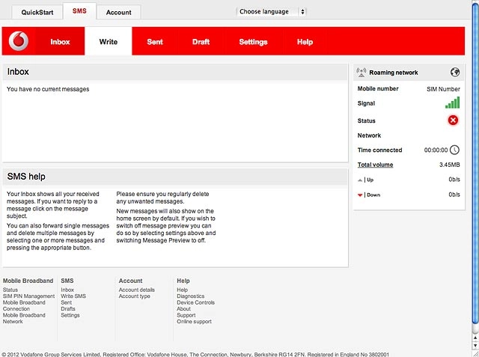
Task: Click the Roaming network heading
Action: pos(394,73)
